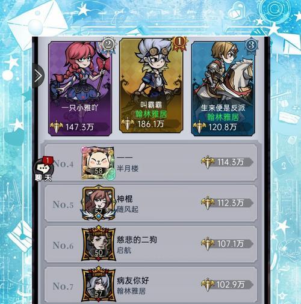Select the first-place card 叫霸霸
Viewport: 301px width, 304px height.
click(151, 86)
